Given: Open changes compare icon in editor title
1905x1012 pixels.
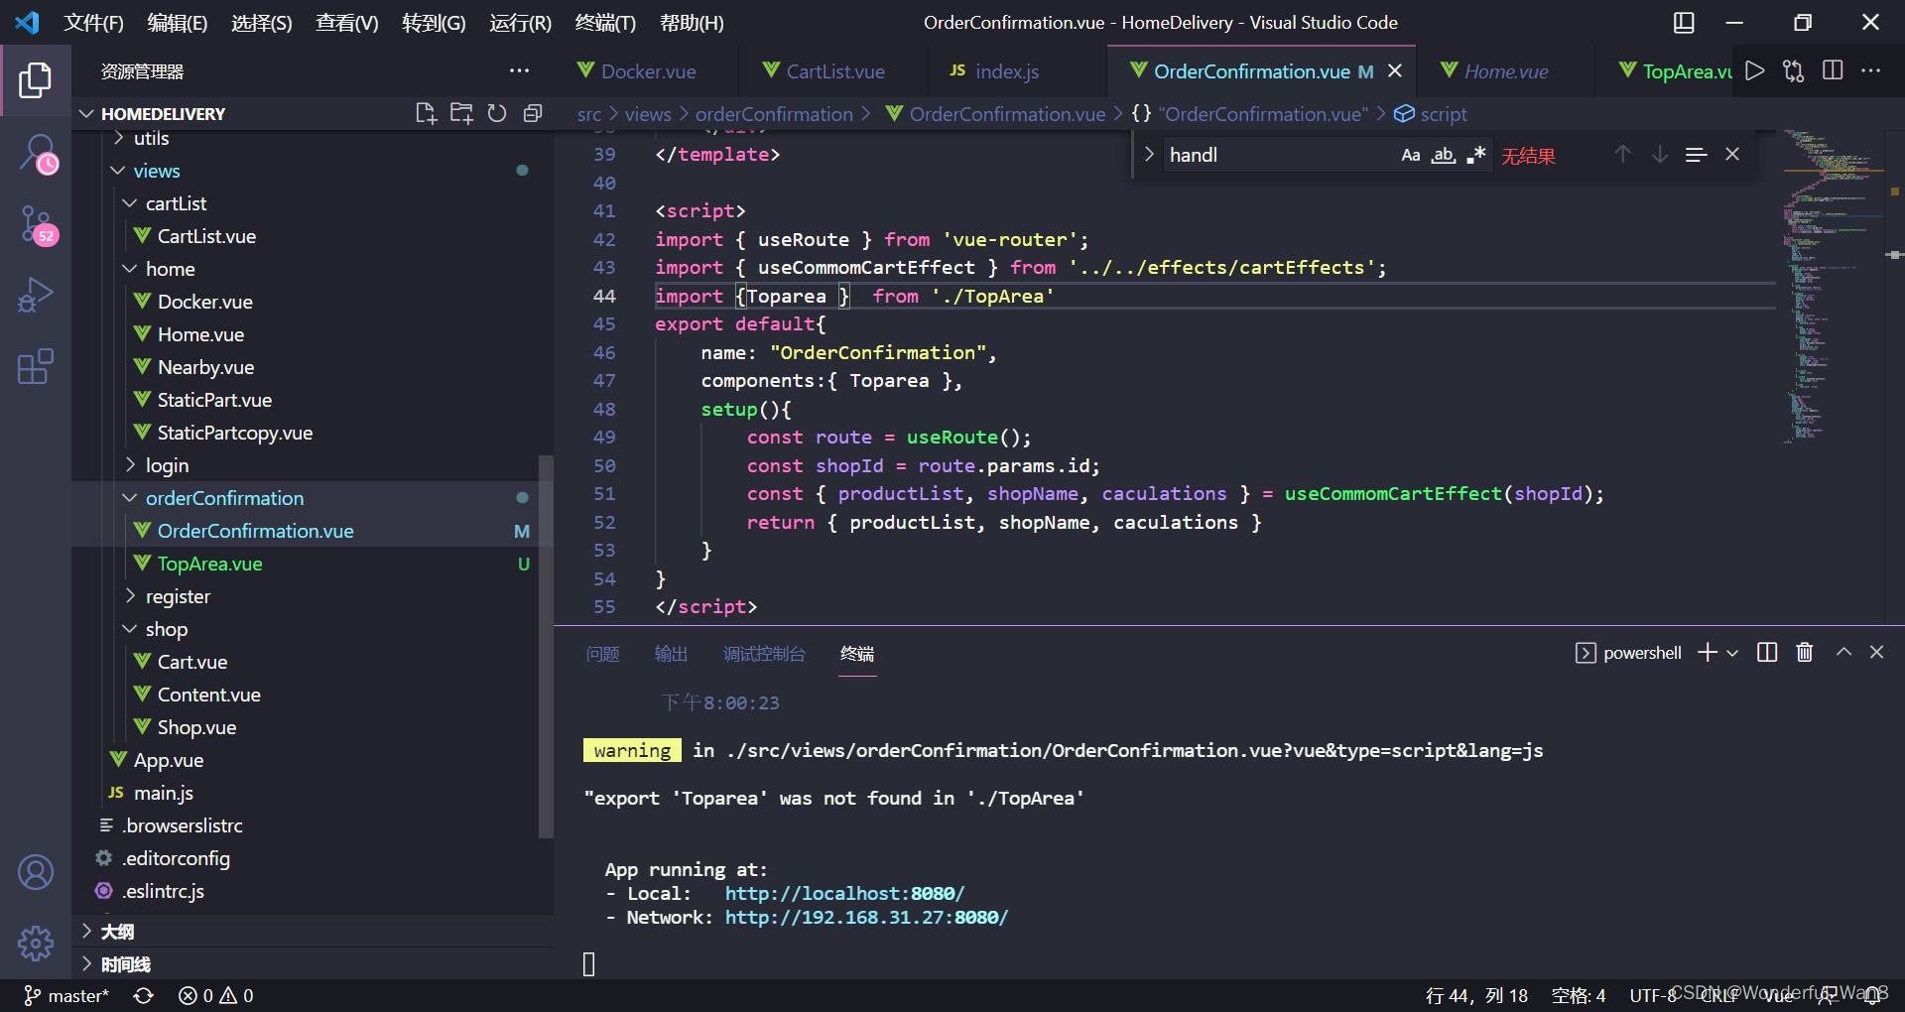Looking at the screenshot, I should point(1794,70).
